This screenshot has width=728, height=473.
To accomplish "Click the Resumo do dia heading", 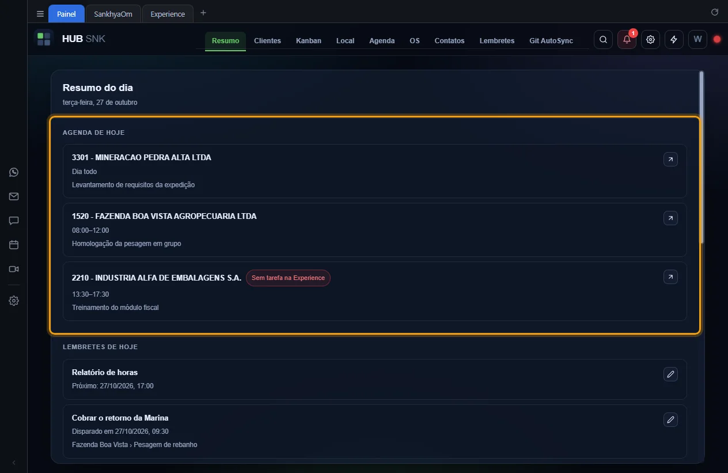I will [x=98, y=88].
